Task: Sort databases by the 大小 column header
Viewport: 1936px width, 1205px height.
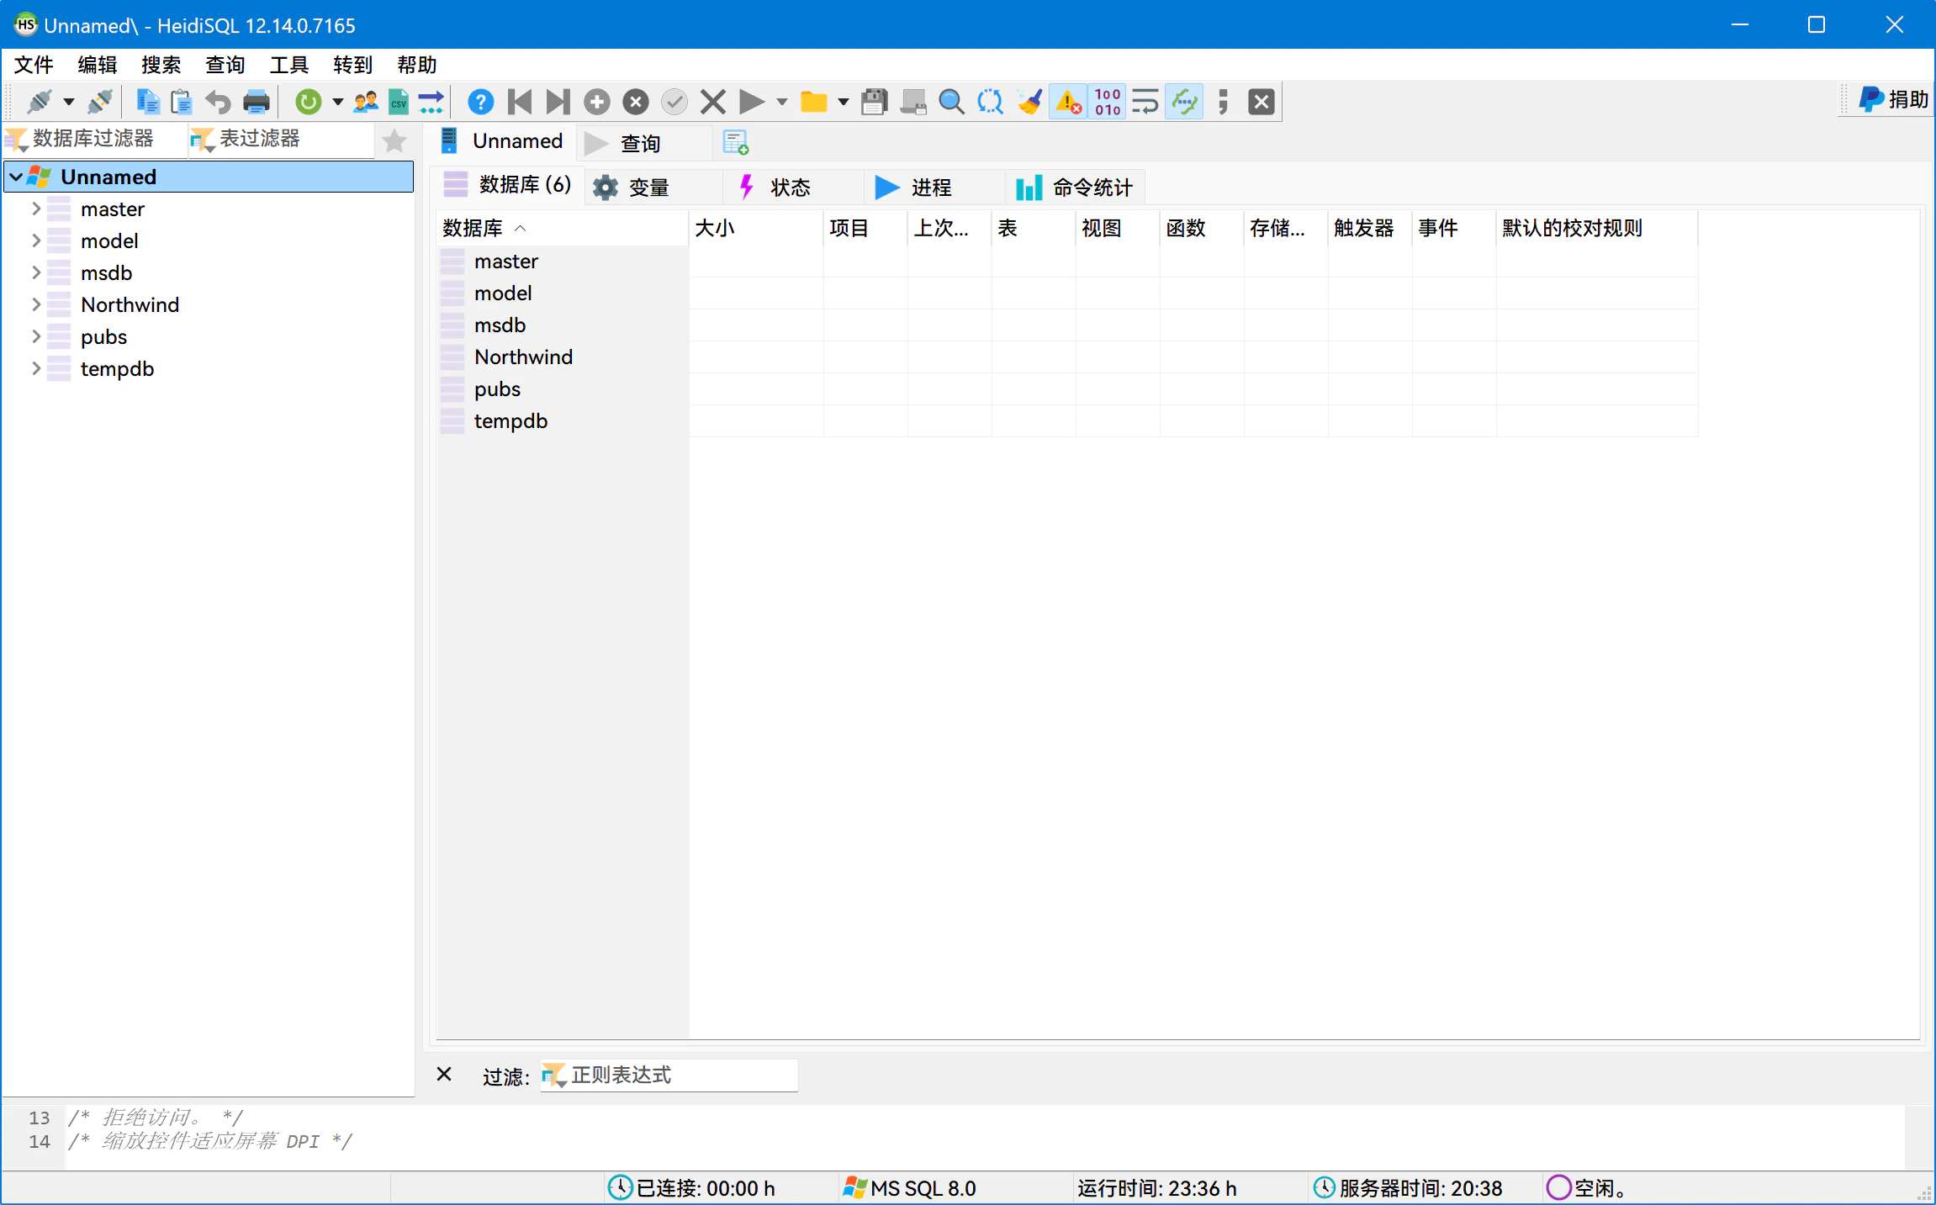Action: coord(714,228)
